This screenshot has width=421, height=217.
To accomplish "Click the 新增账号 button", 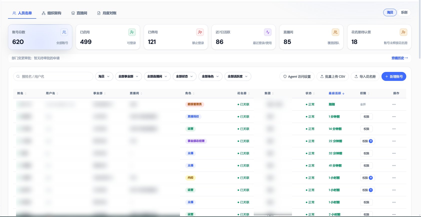I will [x=394, y=76].
